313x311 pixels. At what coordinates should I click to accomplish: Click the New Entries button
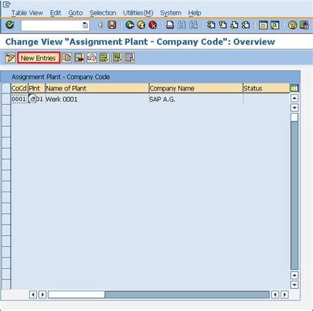(x=38, y=58)
